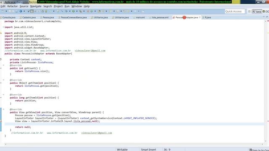Click the Print icon in the toolbar
Screen dimensions: 269x151
(17, 11)
